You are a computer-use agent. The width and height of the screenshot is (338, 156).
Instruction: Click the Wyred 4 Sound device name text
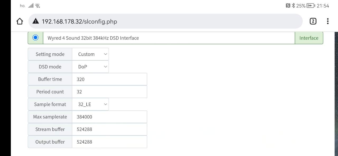tap(93, 38)
